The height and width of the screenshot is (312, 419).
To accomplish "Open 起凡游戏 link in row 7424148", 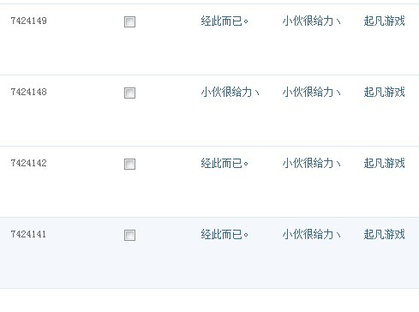I will [384, 92].
